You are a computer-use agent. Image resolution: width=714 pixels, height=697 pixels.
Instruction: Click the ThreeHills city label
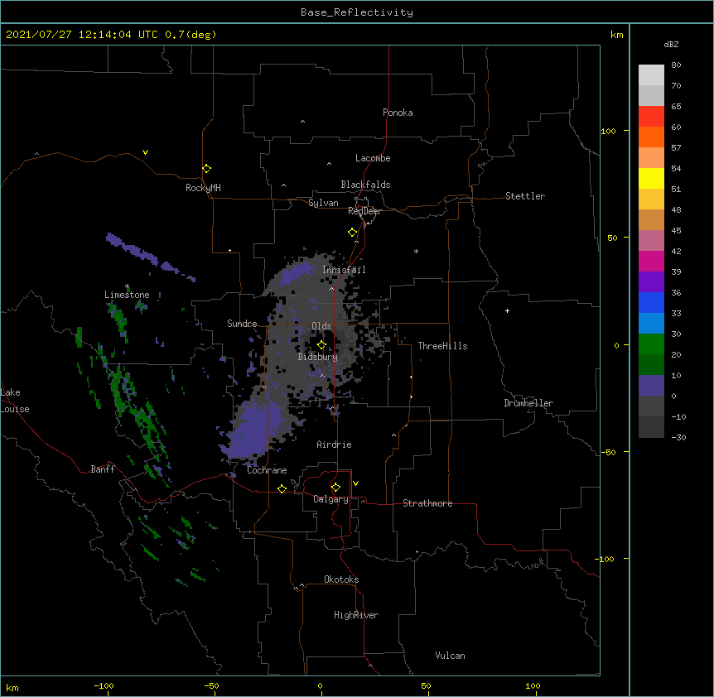coord(442,346)
